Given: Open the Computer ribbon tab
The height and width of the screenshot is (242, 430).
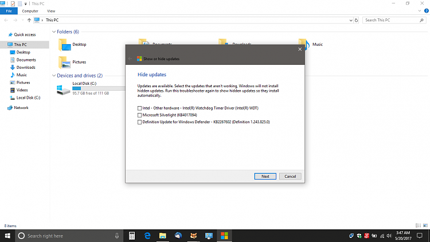Looking at the screenshot, I should (30, 11).
